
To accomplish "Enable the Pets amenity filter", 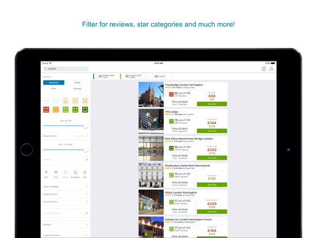I will [56, 174].
